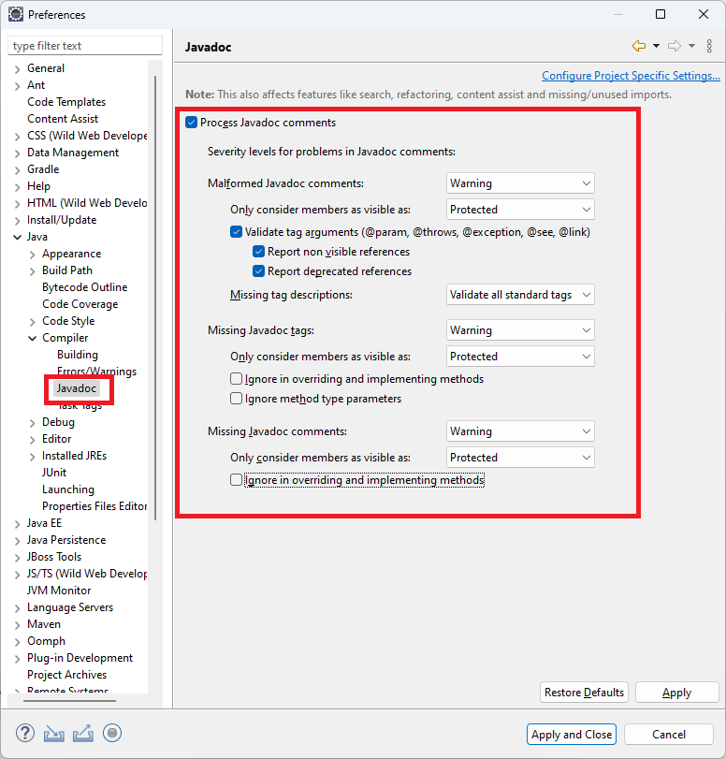The image size is (726, 759).
Task: Select Errors/Warnings in the tree
Action: tap(96, 372)
